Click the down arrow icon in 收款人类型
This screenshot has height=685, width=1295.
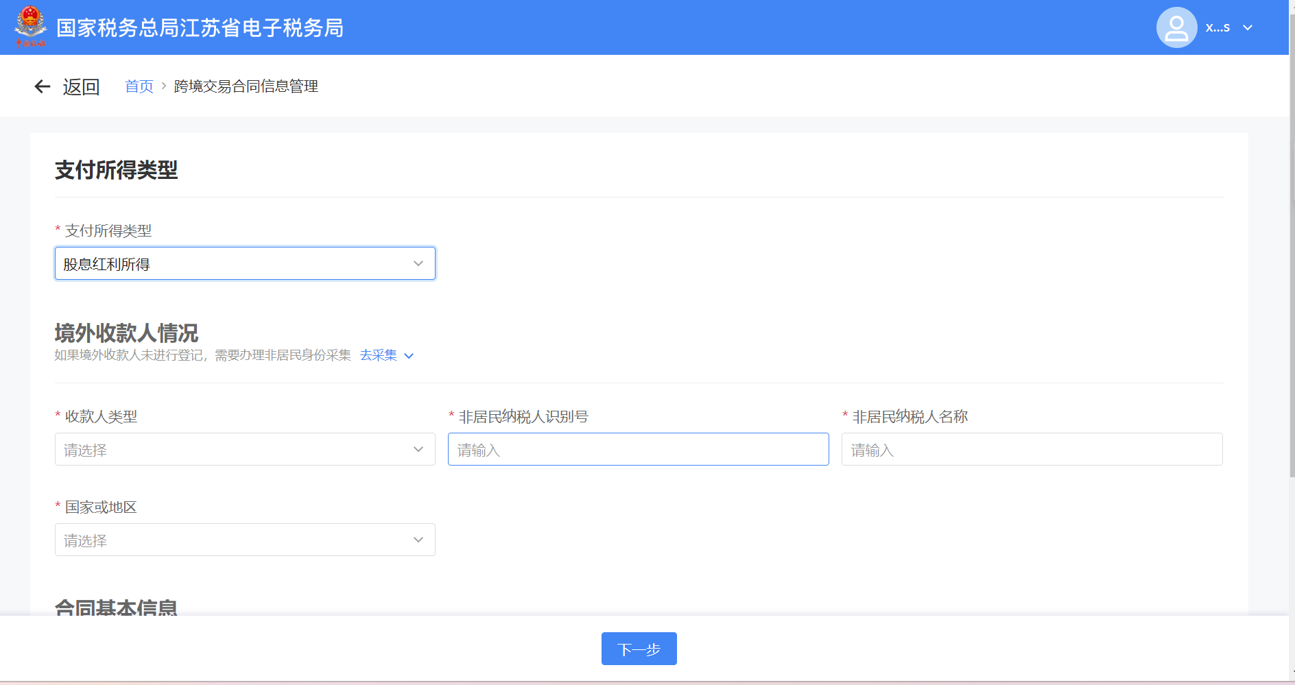pyautogui.click(x=418, y=450)
